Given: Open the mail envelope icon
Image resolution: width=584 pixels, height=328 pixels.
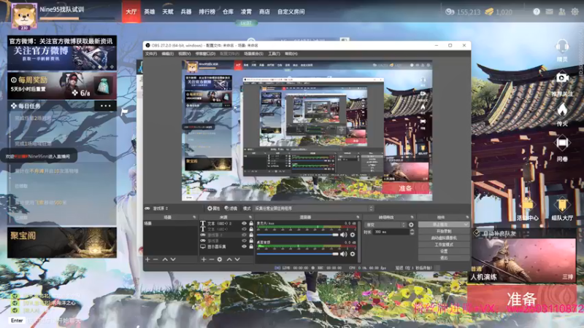Looking at the screenshot, I should (549, 12).
